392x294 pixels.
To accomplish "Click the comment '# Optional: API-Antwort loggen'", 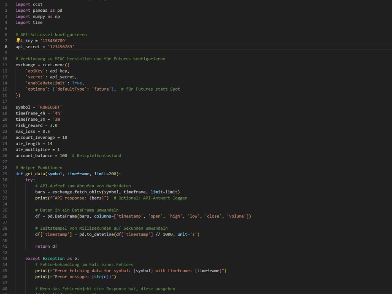I will [151, 198].
